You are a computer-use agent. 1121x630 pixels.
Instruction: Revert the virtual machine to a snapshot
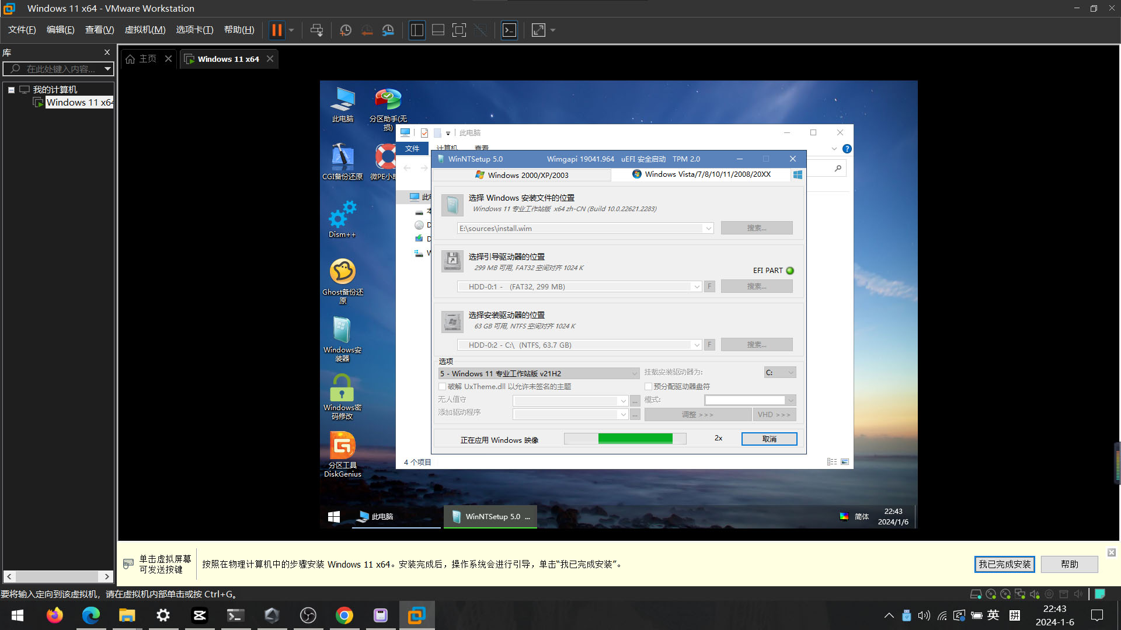coord(367,30)
